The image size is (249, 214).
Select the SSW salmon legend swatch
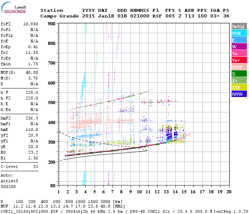tap(239, 67)
